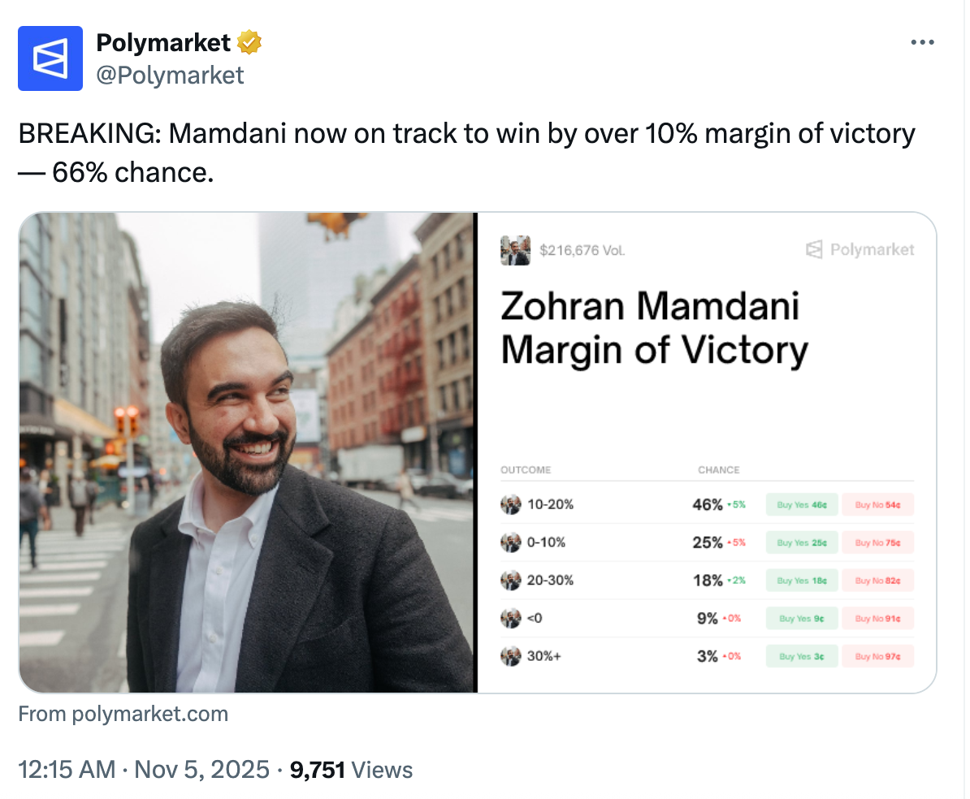
Task: Click the Polymarket logo in card
Action: (860, 250)
